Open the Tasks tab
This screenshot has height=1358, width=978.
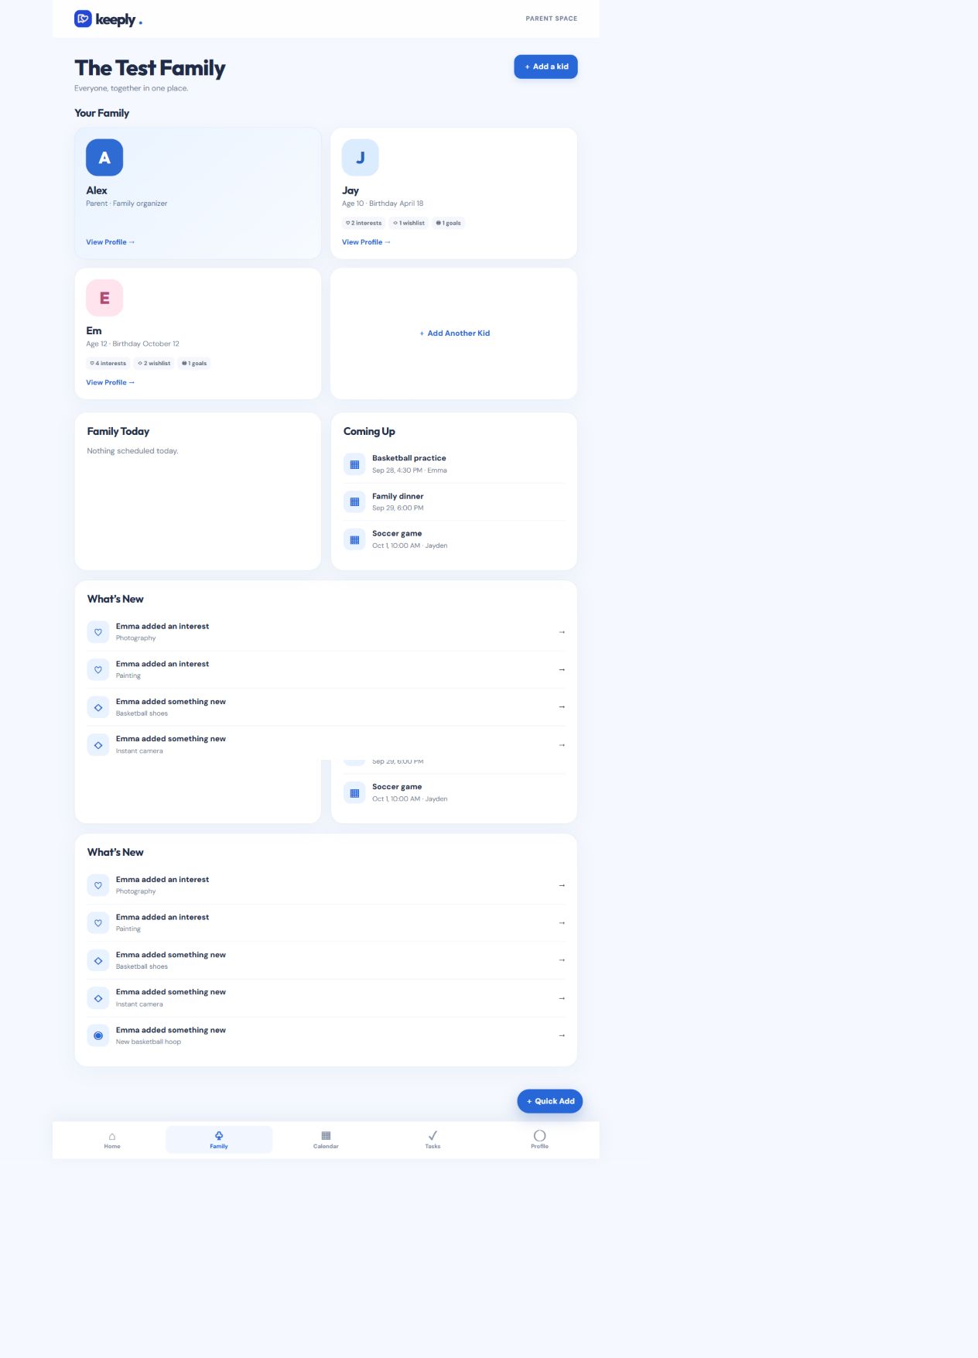433,1140
